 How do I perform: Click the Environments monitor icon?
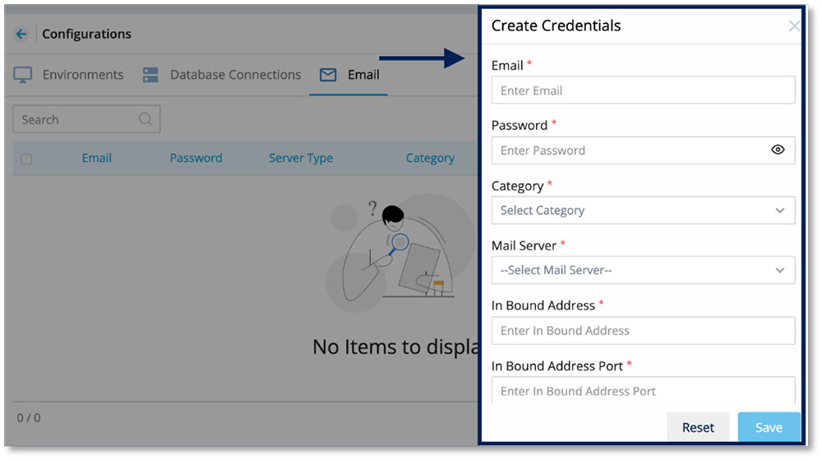tap(22, 75)
